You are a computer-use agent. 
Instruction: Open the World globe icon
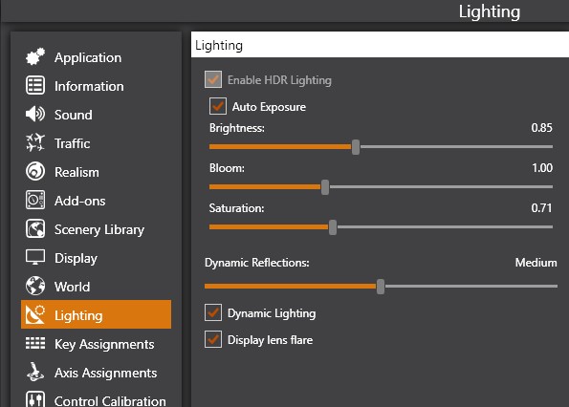[x=35, y=286]
